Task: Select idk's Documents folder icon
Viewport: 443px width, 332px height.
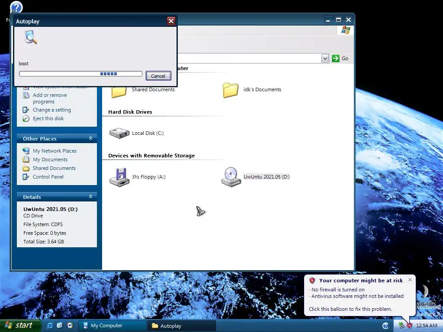Action: click(231, 90)
